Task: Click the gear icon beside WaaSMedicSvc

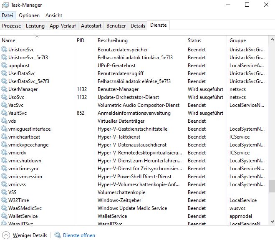Action: pos(4,208)
